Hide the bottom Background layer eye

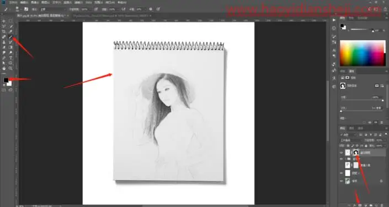coord(341,181)
